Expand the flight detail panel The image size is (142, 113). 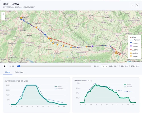point(132,5)
